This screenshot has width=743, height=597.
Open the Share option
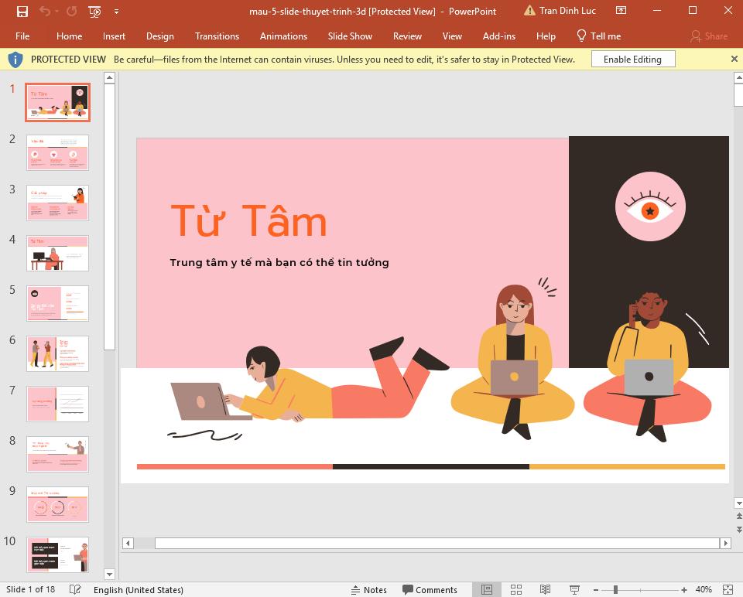coord(708,36)
